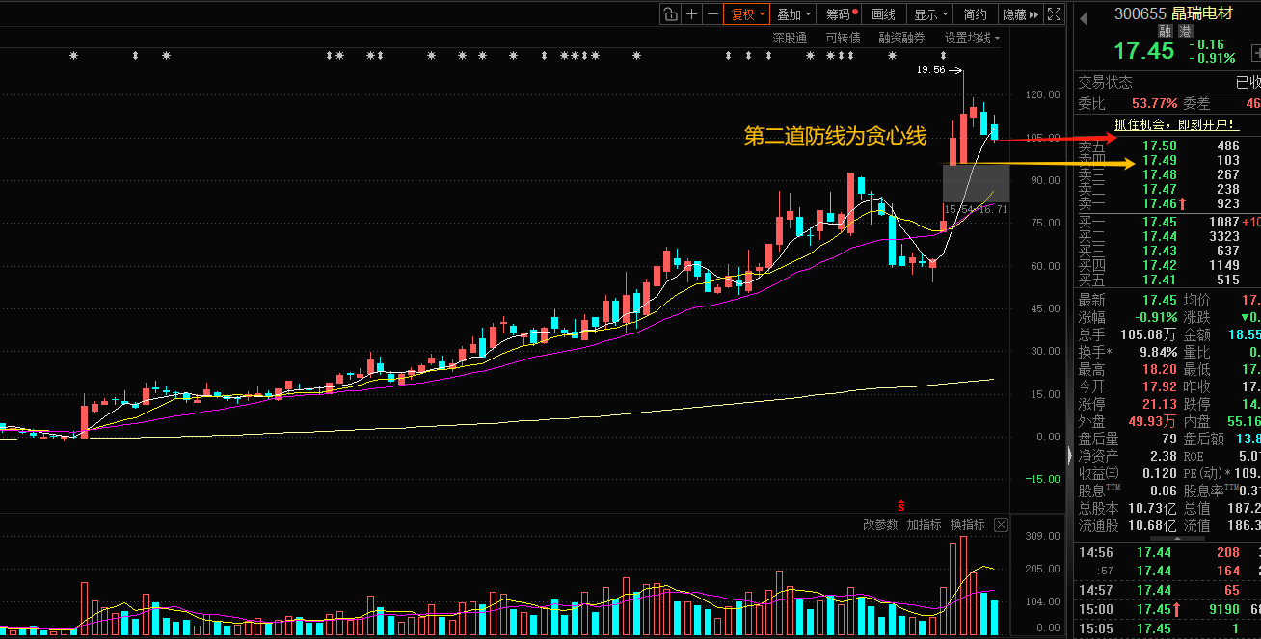Toggle fullscreen chart icon

pos(1055,14)
